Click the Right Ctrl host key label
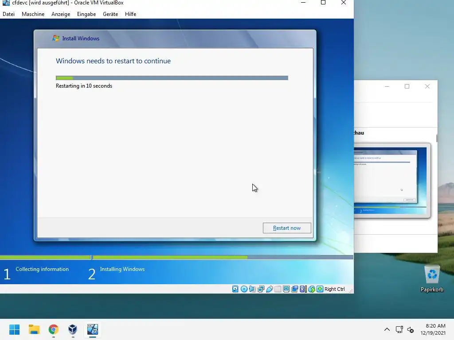Image resolution: width=454 pixels, height=340 pixels. coord(334,289)
